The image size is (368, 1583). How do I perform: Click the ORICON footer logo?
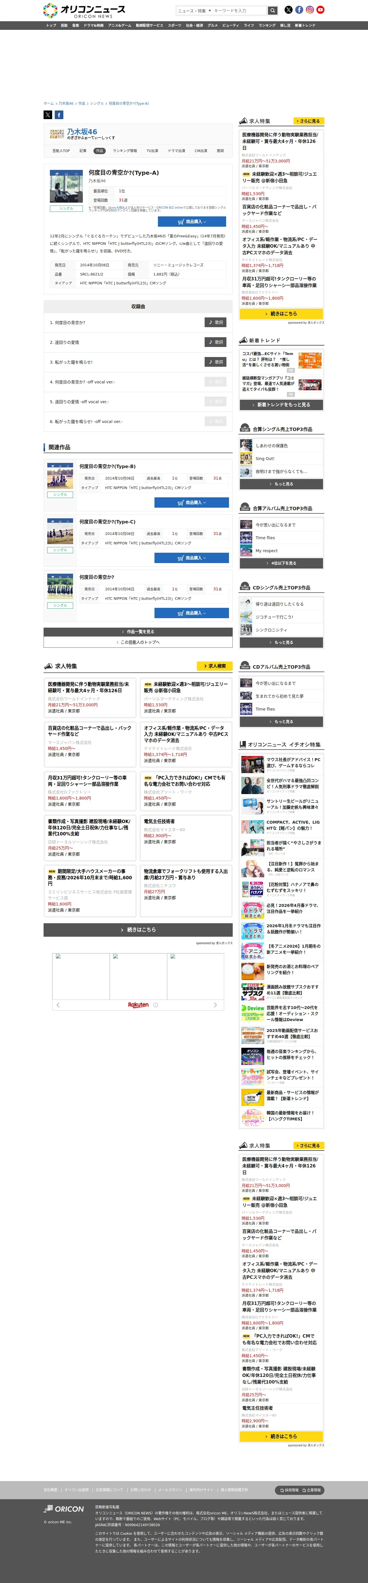[64, 1509]
